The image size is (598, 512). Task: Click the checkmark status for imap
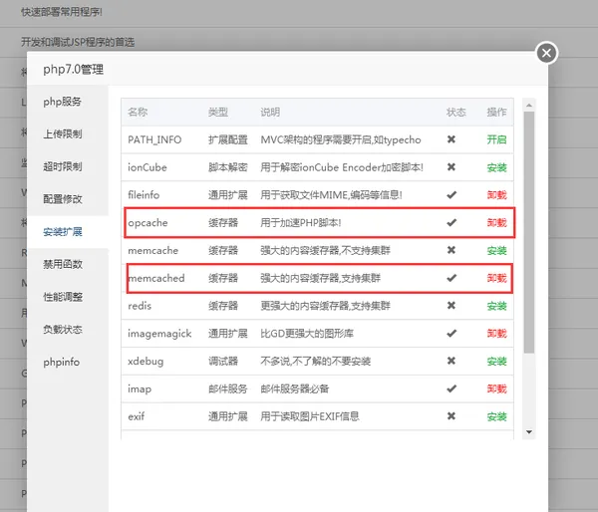pos(451,388)
